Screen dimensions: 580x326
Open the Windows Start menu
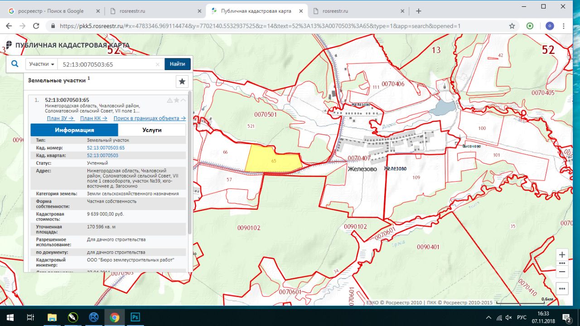coord(10,317)
